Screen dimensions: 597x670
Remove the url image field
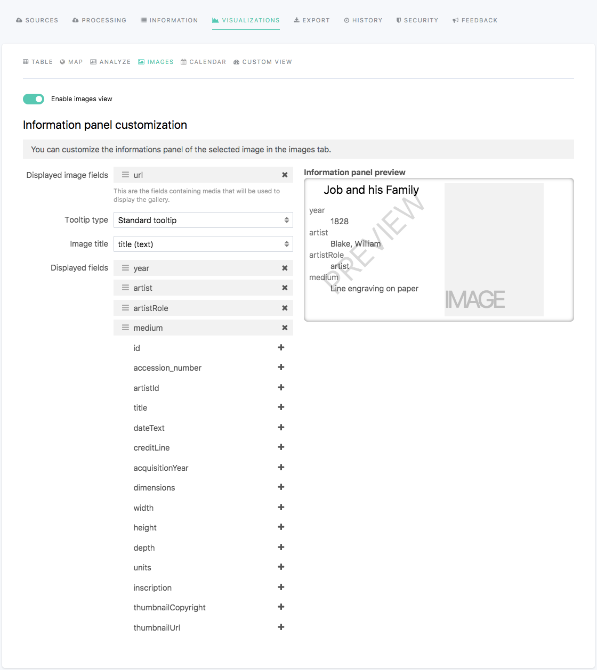click(285, 175)
